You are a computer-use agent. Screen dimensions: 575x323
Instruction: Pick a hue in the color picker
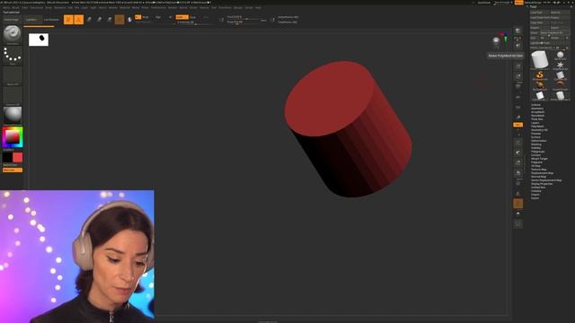click(13, 137)
